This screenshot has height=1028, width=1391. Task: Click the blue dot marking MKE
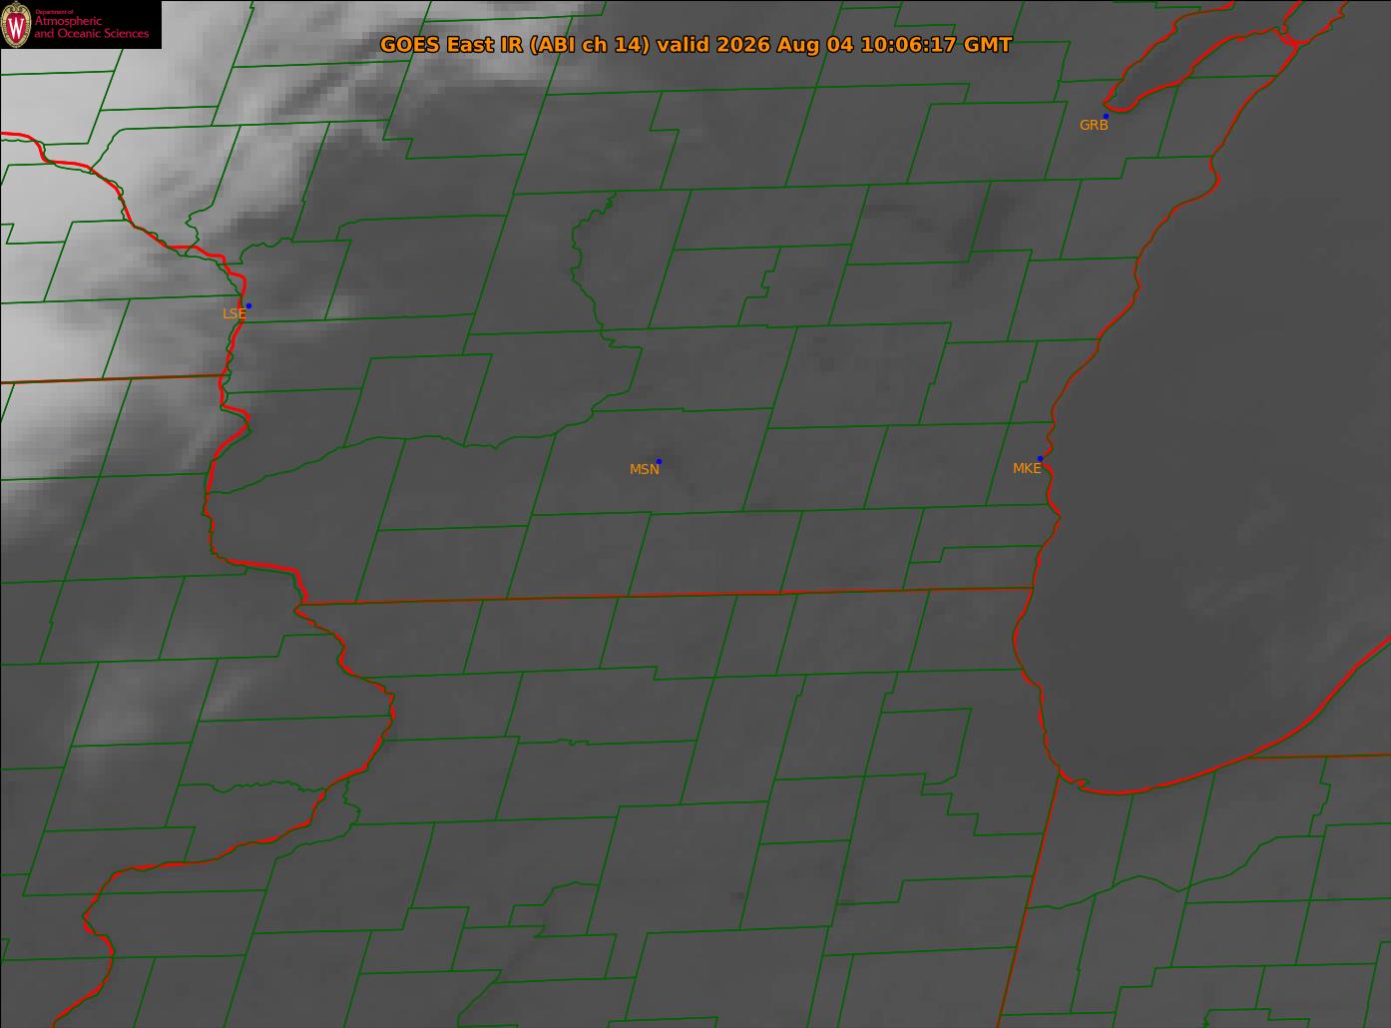pyautogui.click(x=1040, y=458)
